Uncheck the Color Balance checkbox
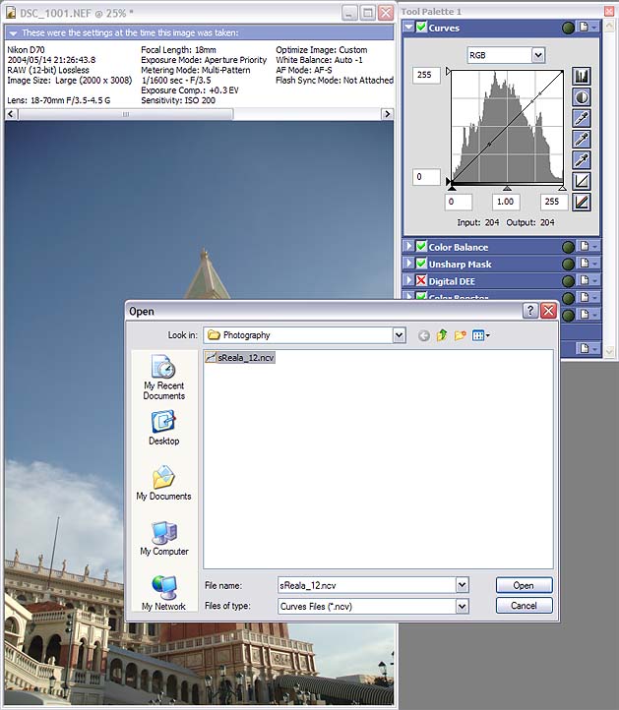 coord(421,247)
